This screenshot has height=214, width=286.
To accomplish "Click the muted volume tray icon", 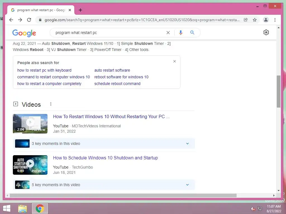I will (x=253, y=209).
